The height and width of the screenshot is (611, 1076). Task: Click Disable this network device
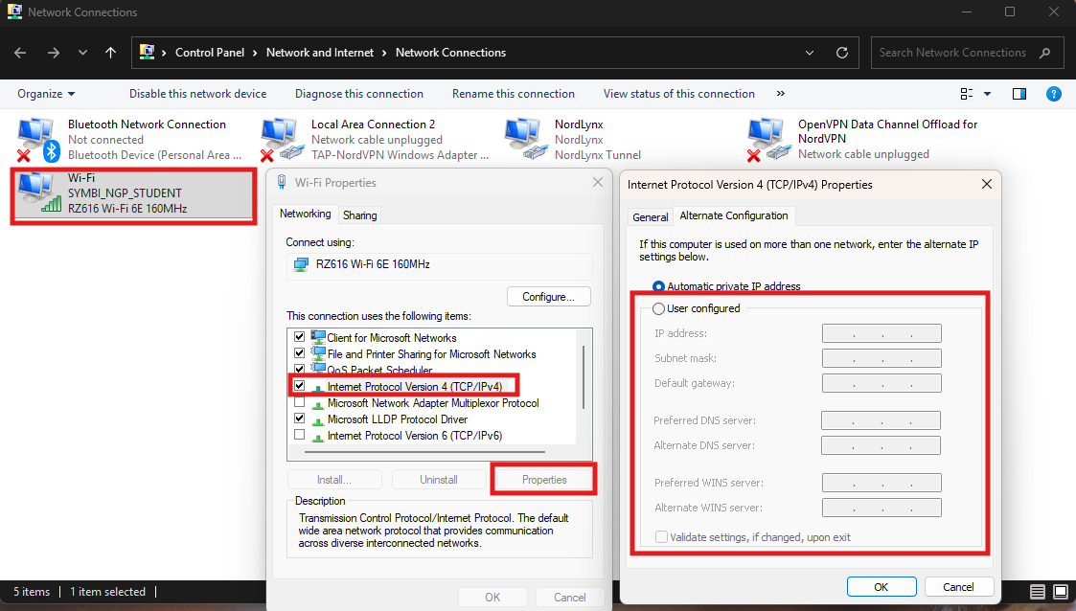[197, 94]
